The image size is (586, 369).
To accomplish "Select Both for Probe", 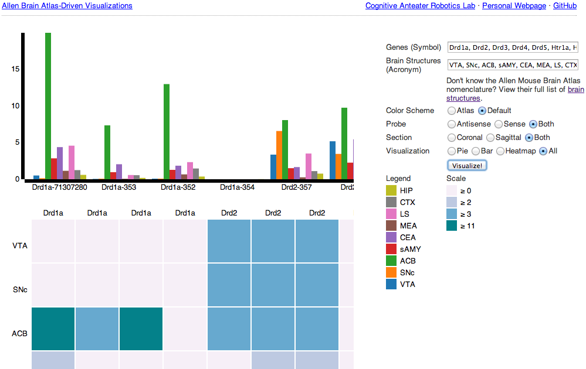I will tap(533, 124).
